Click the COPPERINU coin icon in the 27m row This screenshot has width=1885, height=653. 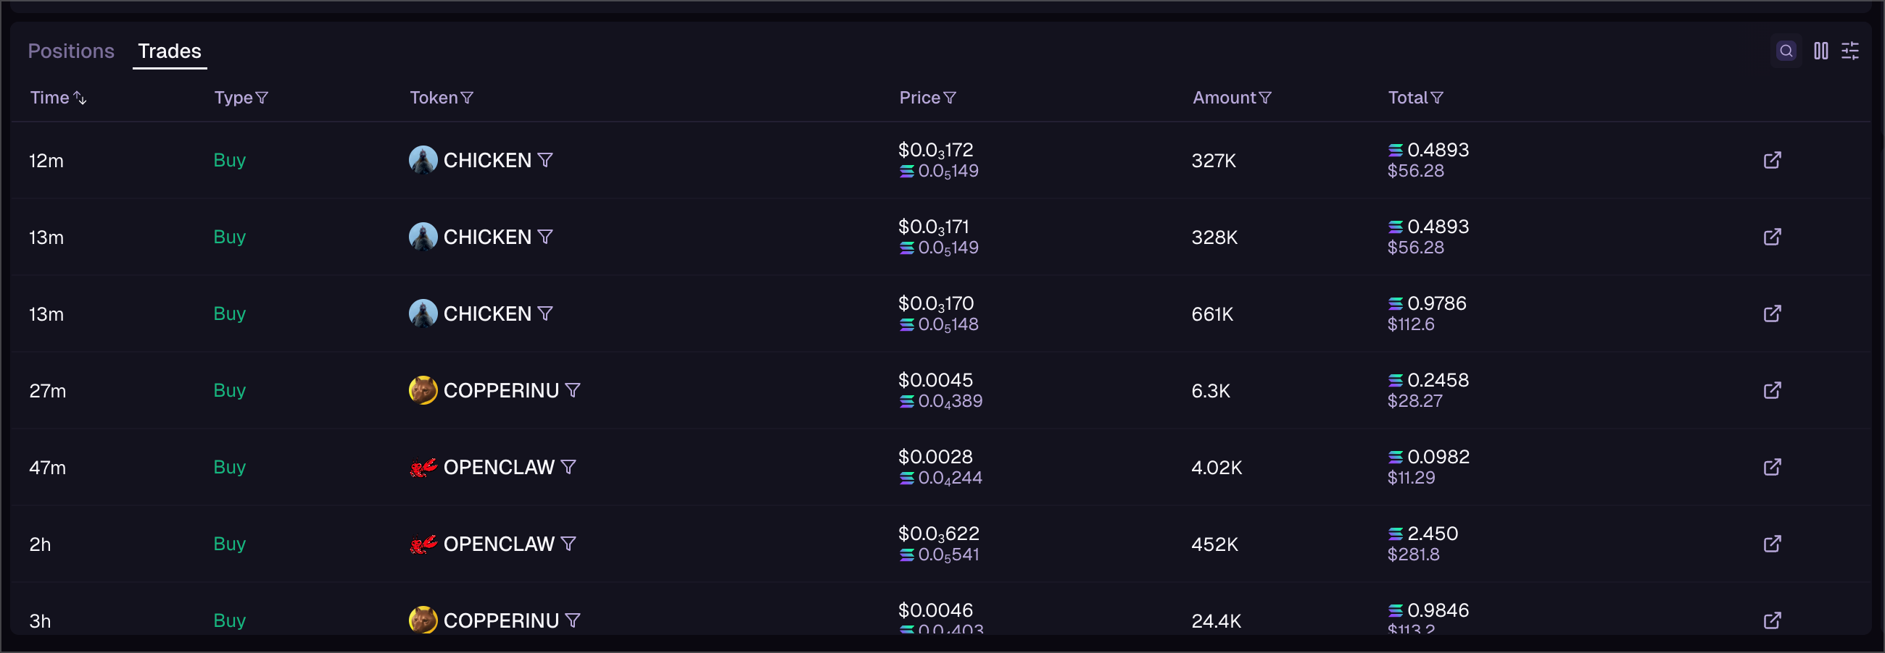click(x=423, y=390)
